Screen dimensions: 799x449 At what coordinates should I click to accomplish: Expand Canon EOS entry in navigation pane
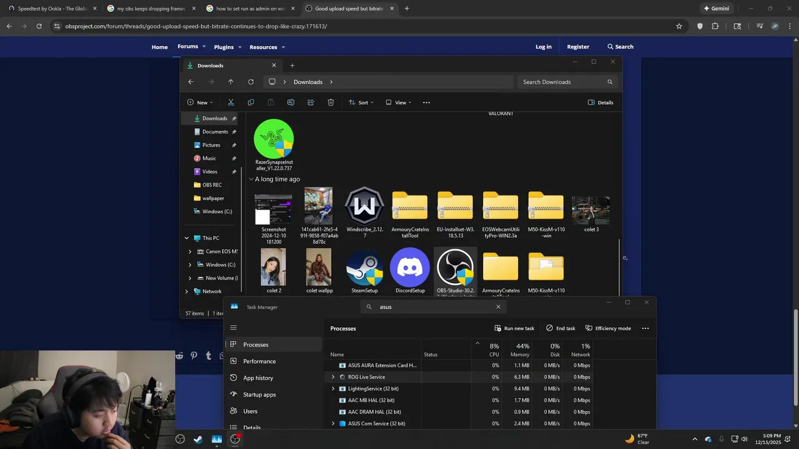click(x=190, y=251)
